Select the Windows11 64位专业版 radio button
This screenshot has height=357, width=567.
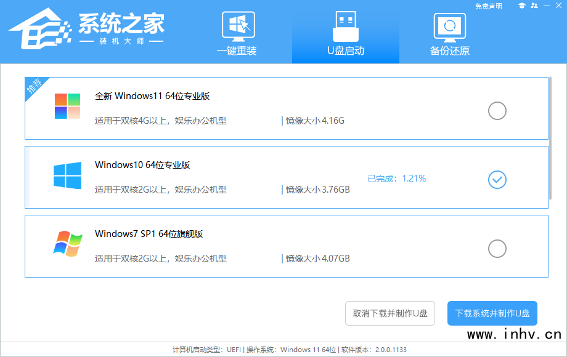tap(497, 111)
